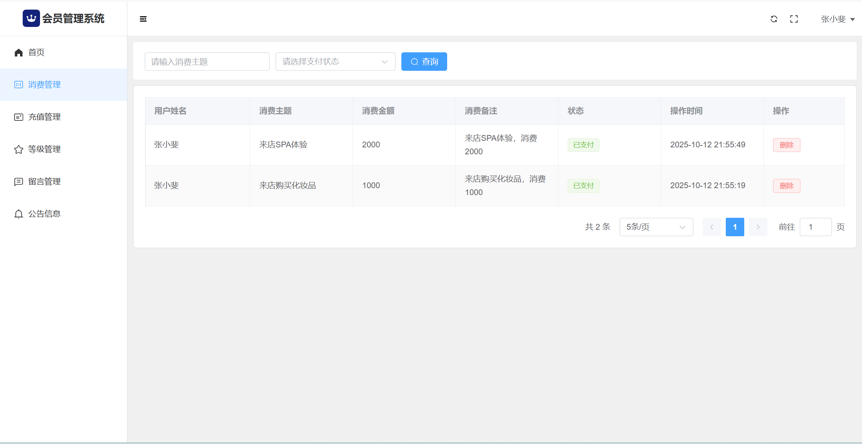Collapse the sidebar with hamburger icon
Image resolution: width=862 pixels, height=444 pixels.
click(143, 19)
